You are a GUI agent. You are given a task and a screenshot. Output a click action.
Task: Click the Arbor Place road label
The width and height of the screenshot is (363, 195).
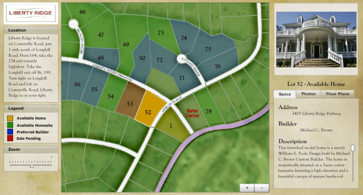pyautogui.click(x=172, y=104)
